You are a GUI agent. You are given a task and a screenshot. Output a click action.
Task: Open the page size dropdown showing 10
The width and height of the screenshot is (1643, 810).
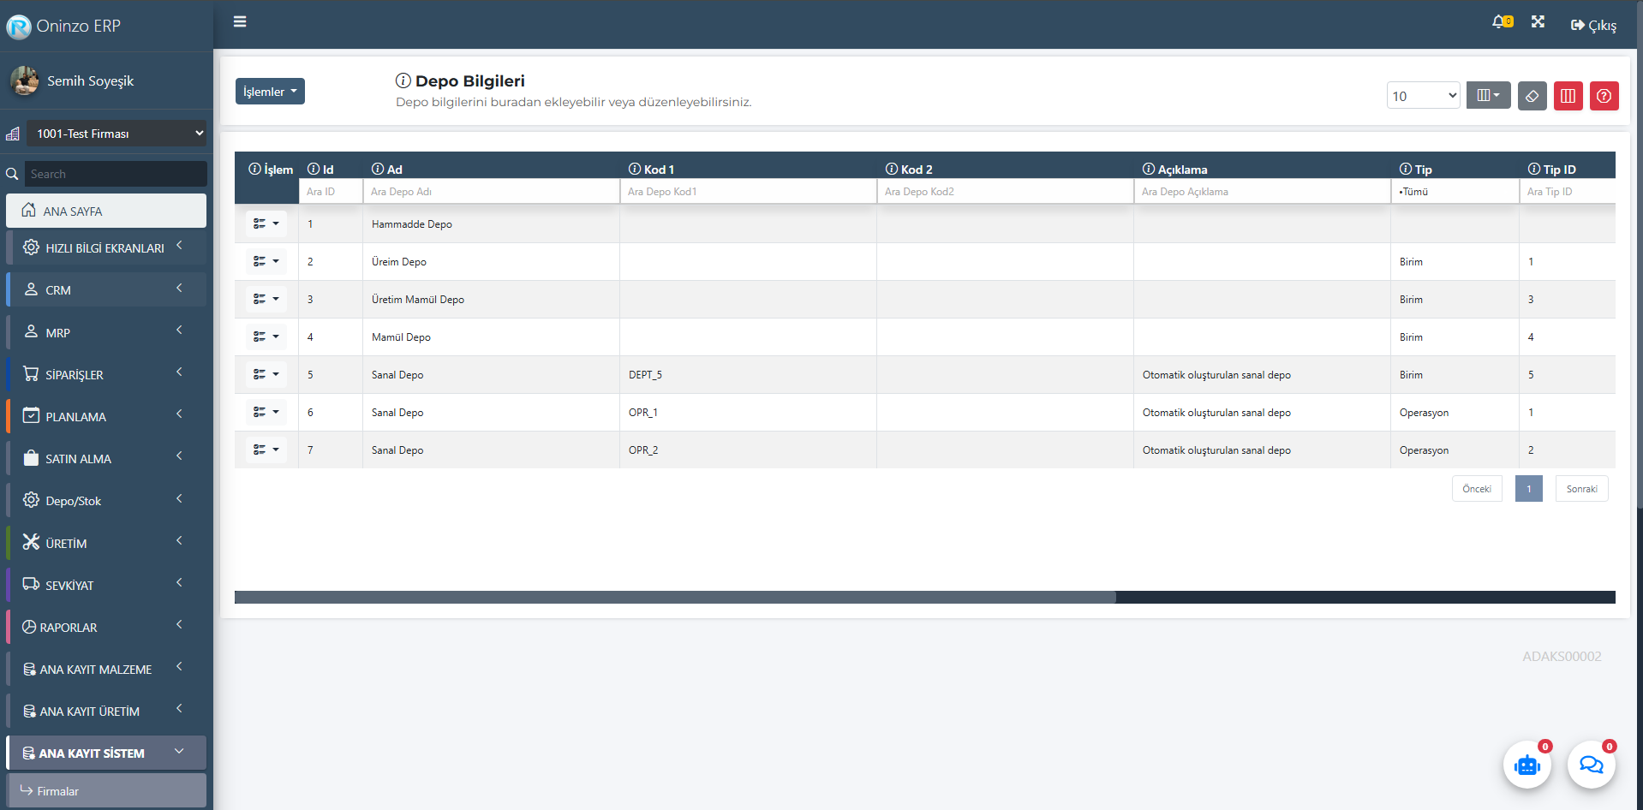click(x=1423, y=96)
